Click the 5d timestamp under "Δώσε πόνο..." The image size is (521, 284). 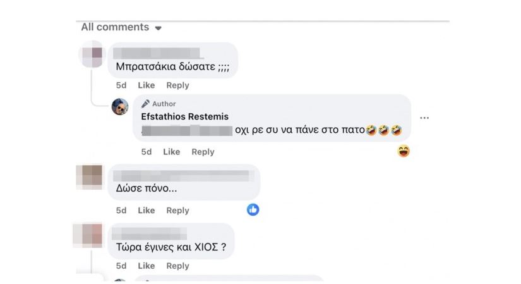(121, 211)
